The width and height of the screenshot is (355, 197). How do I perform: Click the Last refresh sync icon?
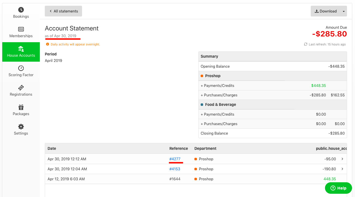point(305,44)
